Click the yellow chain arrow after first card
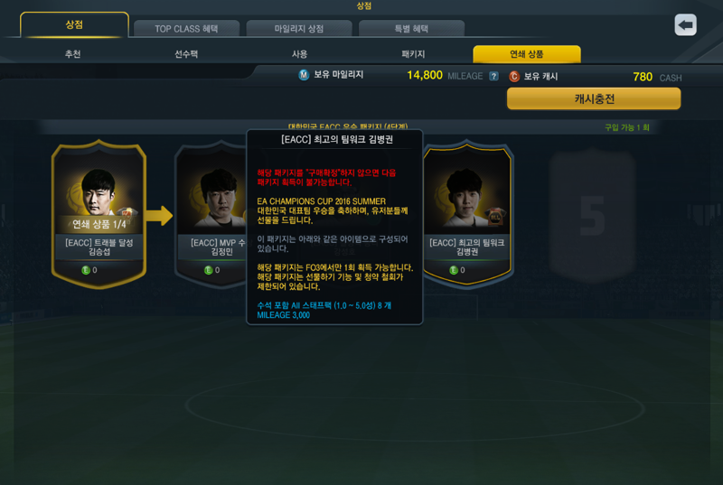This screenshot has width=723, height=485. pos(160,216)
